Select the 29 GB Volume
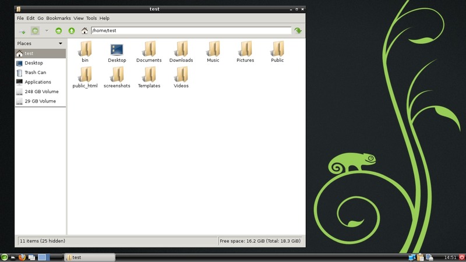 (40, 101)
